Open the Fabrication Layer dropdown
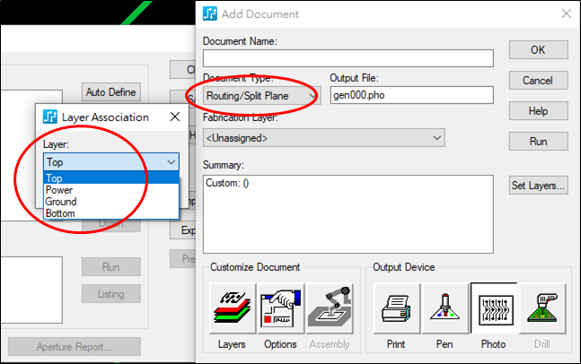 436,138
